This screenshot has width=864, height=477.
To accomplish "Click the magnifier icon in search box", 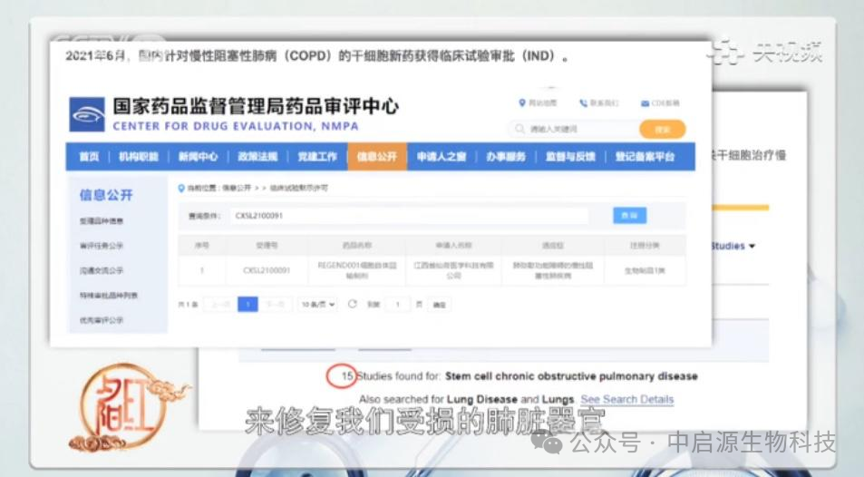I will coord(520,130).
